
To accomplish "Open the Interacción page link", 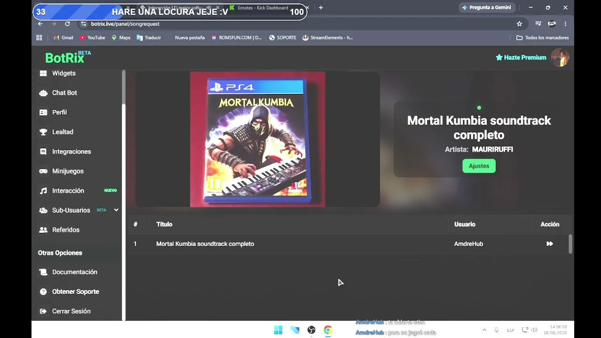I will click(x=68, y=191).
